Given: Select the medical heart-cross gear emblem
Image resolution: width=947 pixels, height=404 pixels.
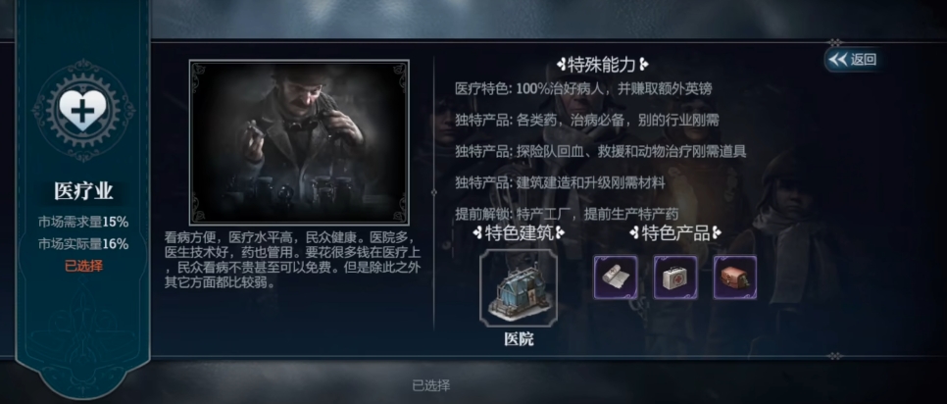Looking at the screenshot, I should (x=83, y=110).
